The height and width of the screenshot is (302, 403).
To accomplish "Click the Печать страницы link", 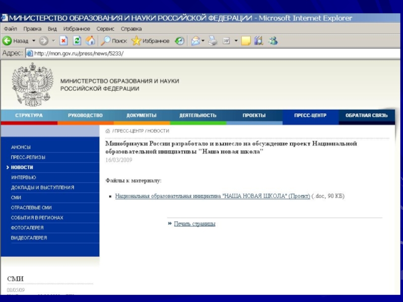I will pyautogui.click(x=194, y=224).
